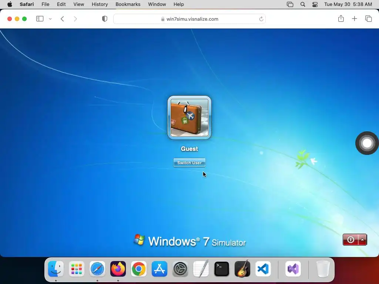Screen dimensions: 379x284
Task: Toggle the Safari sidebar icon
Action: pos(40,18)
